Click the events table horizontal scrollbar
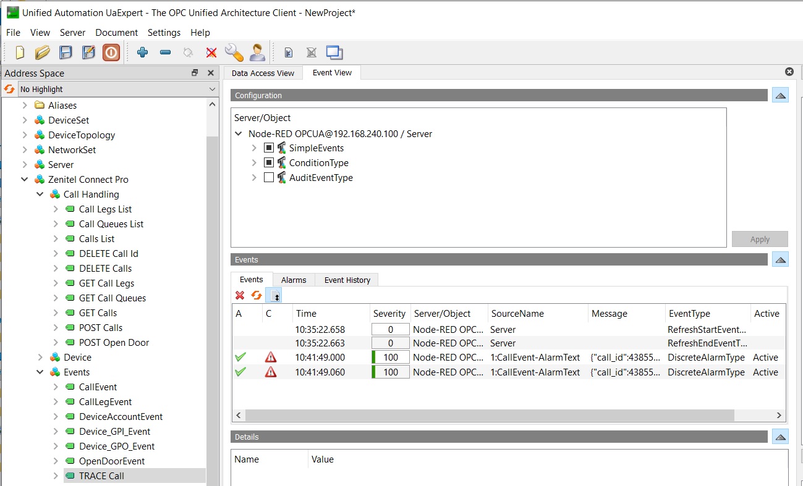Screen dimensions: 803x486 click(x=488, y=416)
